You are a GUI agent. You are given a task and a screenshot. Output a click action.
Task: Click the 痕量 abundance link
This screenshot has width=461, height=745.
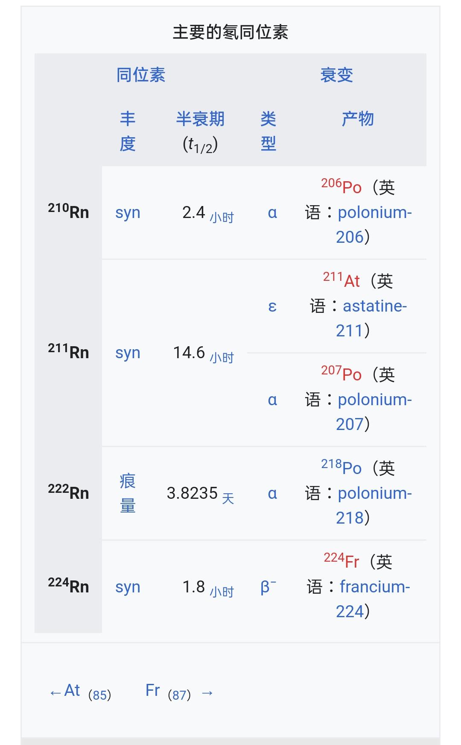[x=128, y=493]
